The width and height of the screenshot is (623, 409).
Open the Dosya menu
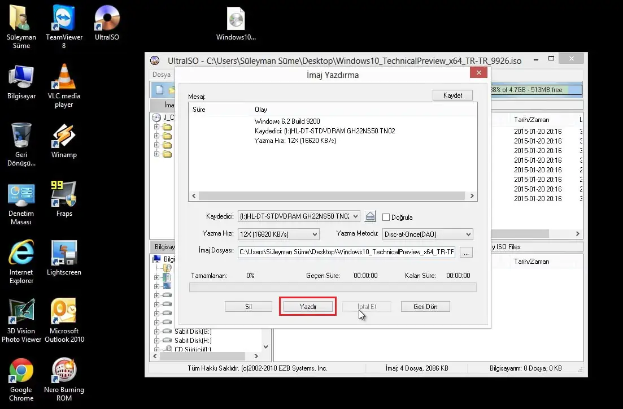(x=162, y=74)
